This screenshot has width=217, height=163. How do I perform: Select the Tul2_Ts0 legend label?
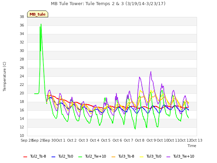[65, 156]
